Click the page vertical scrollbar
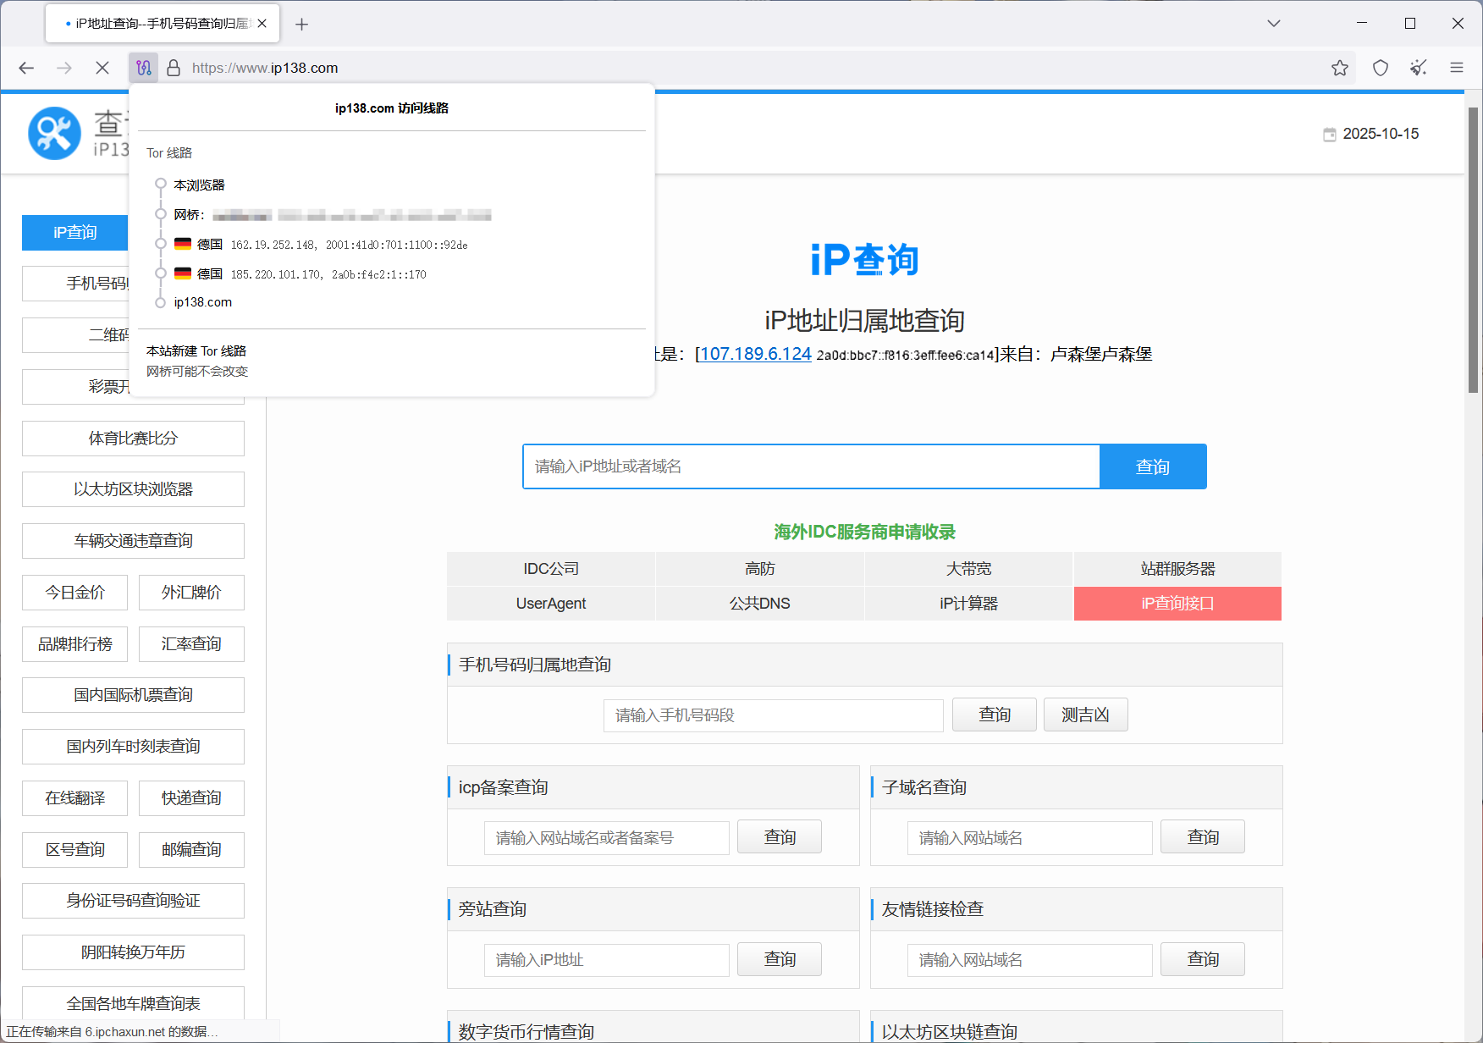The height and width of the screenshot is (1043, 1483). (x=1473, y=254)
